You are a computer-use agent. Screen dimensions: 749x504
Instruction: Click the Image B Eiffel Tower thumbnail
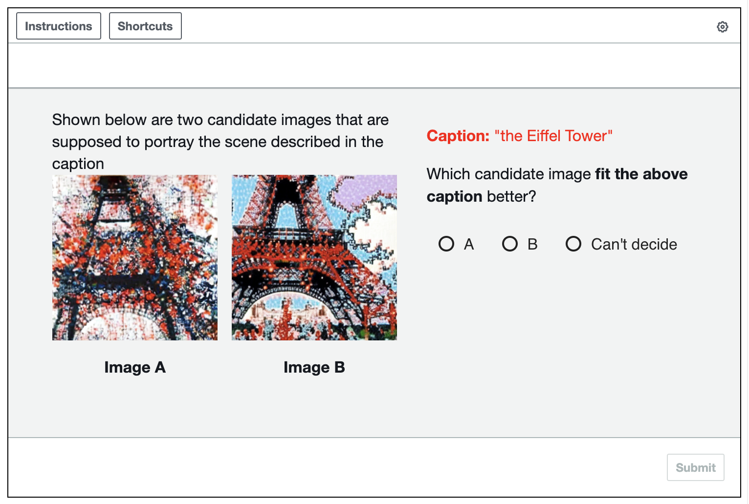point(314,257)
